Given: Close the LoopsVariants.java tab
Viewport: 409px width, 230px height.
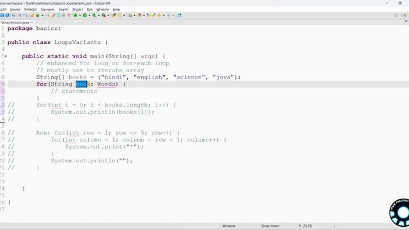Looking at the screenshot, I should tap(32, 22).
